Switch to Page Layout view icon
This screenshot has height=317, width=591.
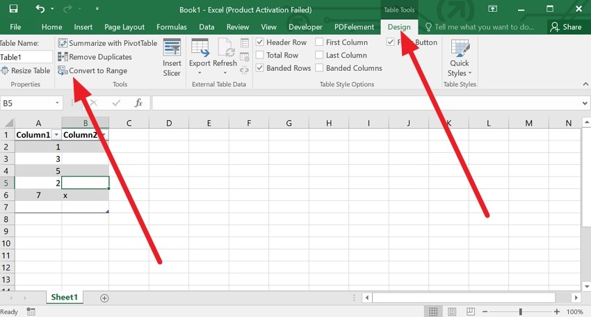[x=452, y=311]
